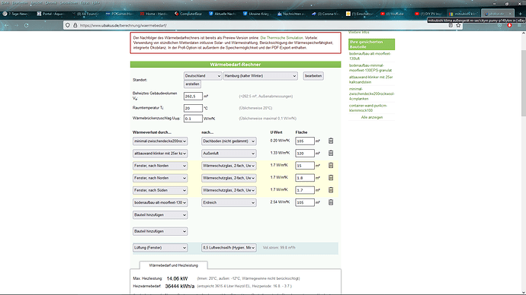Open saved component bodenaufbau-alt-moorfleet-130luft

[x=370, y=56]
